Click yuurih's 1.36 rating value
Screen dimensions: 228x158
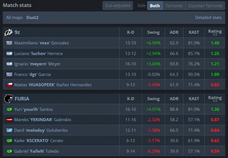point(215,109)
